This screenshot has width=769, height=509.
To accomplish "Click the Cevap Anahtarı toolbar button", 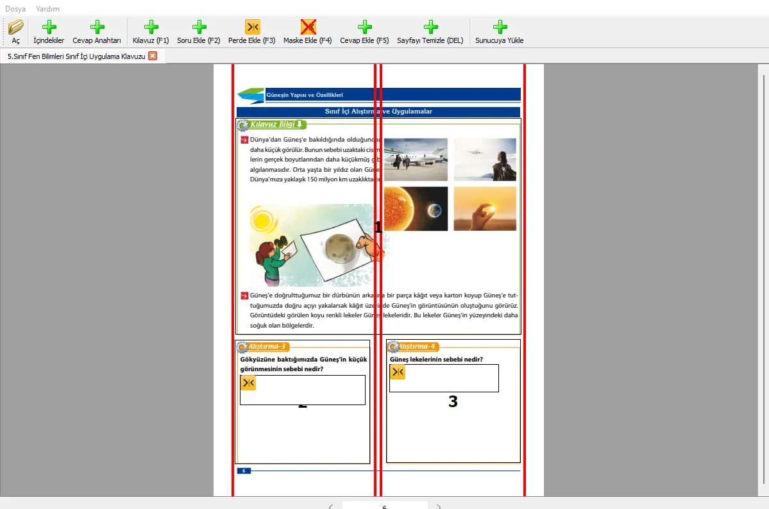I will click(97, 32).
